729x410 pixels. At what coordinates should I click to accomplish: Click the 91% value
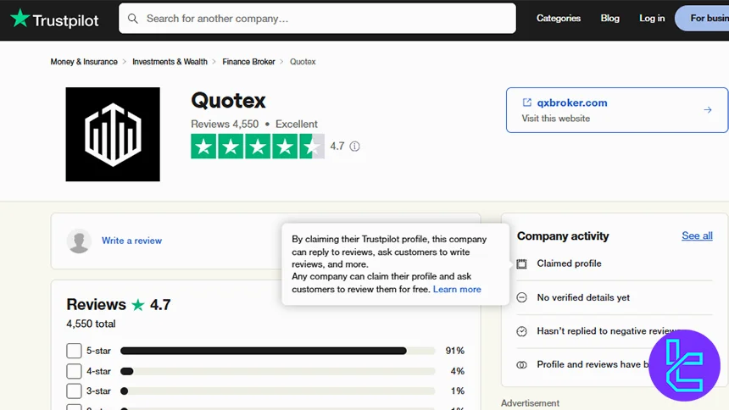pyautogui.click(x=454, y=351)
